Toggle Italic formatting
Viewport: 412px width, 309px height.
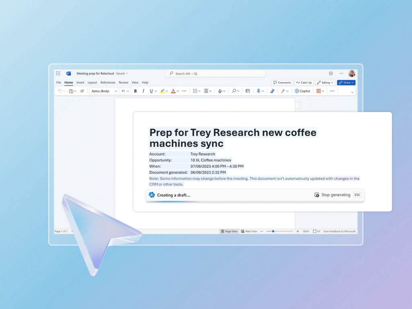pos(143,91)
